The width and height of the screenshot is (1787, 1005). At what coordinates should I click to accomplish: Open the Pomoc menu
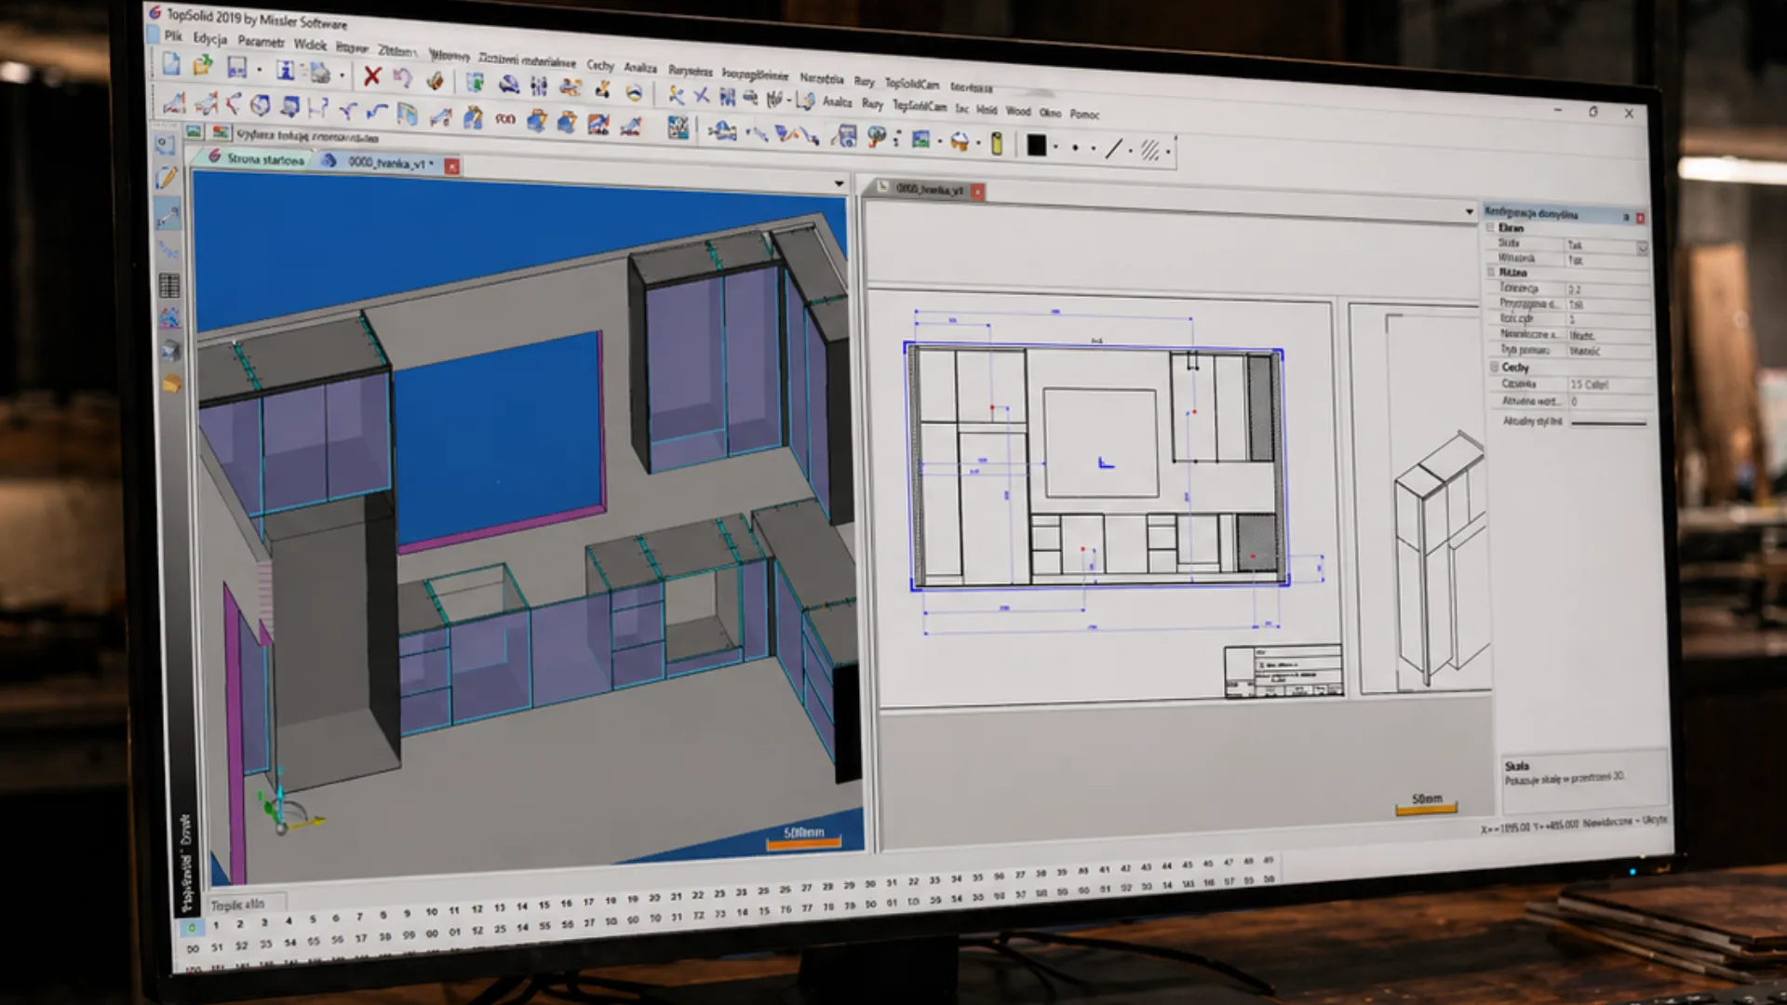point(1084,114)
